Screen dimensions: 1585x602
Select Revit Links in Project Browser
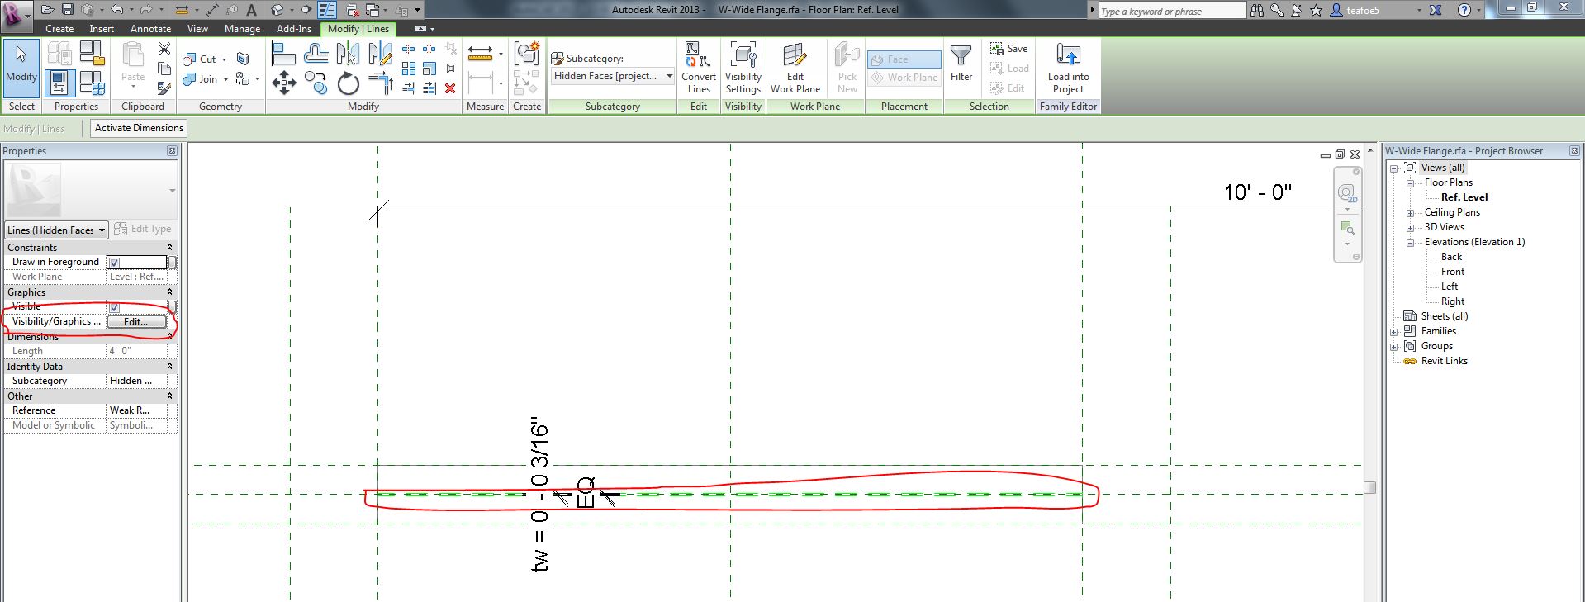click(1444, 361)
